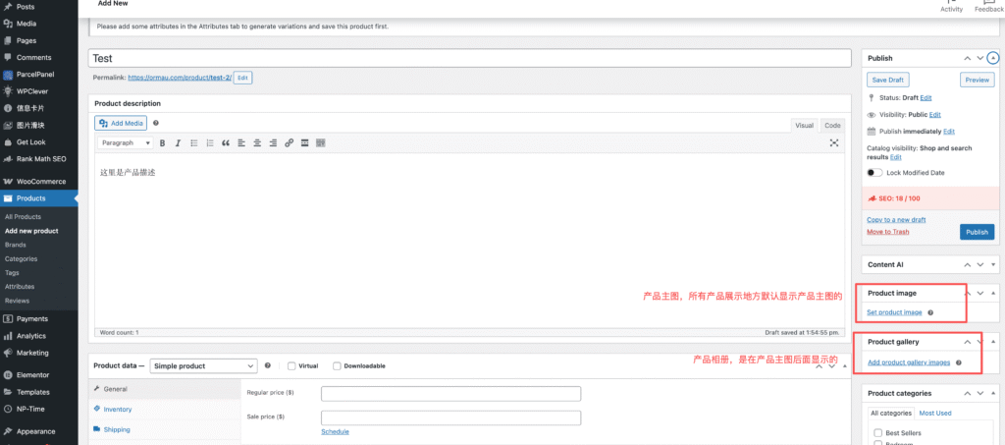
Task: Click the blue Publish button
Action: (977, 232)
